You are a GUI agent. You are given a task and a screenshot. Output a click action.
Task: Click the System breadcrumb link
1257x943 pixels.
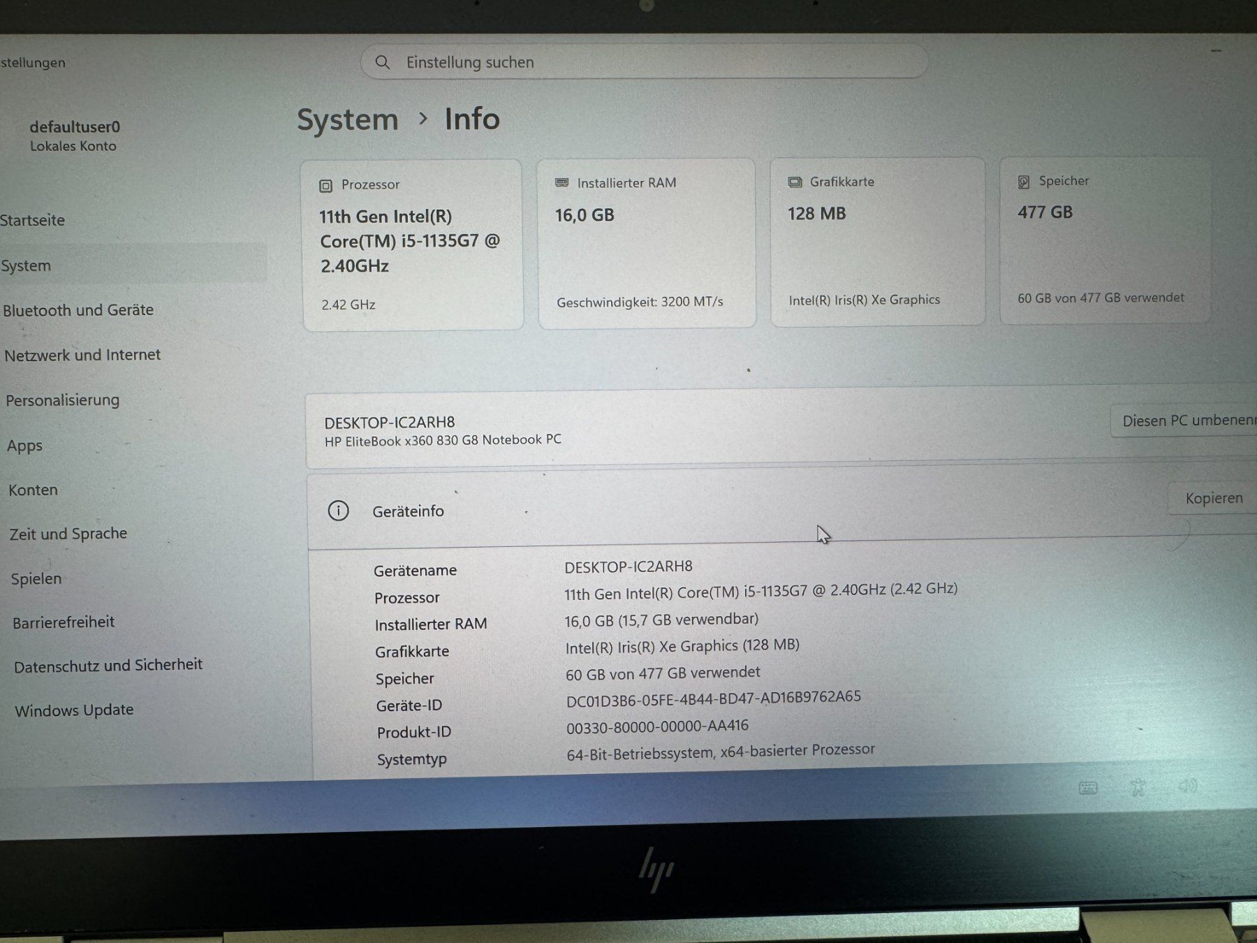(348, 119)
